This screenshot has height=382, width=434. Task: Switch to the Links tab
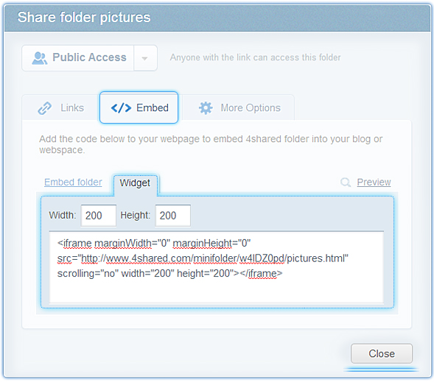61,107
